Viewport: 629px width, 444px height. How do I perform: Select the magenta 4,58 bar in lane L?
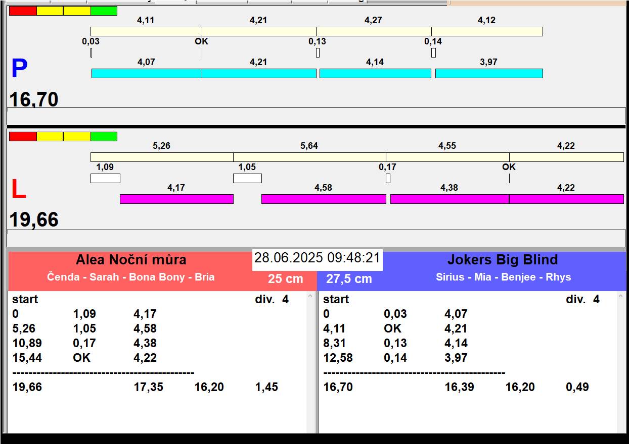(323, 199)
